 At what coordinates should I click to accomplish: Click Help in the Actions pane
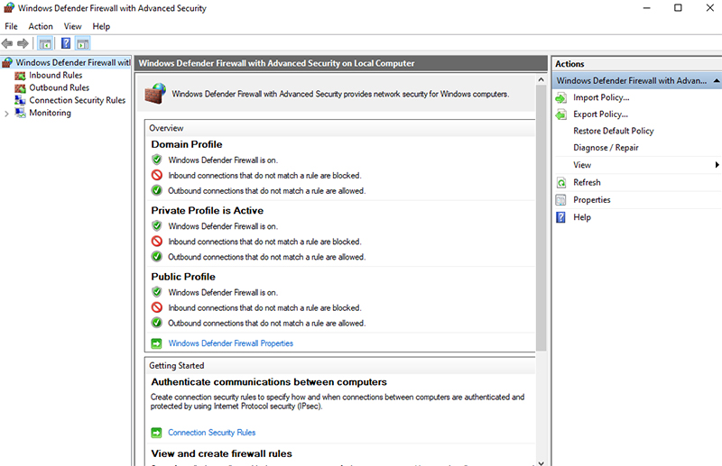[581, 217]
